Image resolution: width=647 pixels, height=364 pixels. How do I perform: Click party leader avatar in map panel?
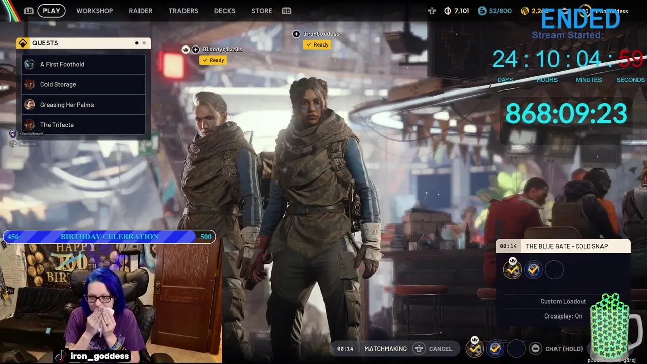pyautogui.click(x=513, y=269)
